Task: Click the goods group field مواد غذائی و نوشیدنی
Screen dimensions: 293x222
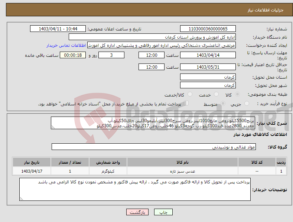Action: coord(154,147)
